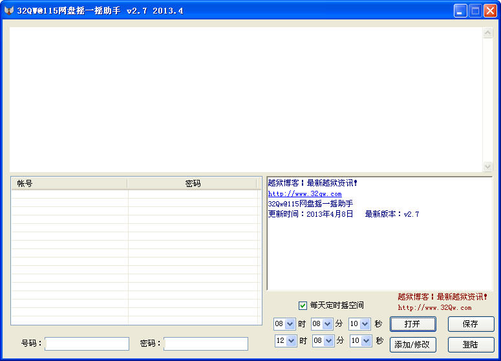501x361 pixels.
Task: Expand the hour dropdown showing 12
Action: click(x=290, y=341)
